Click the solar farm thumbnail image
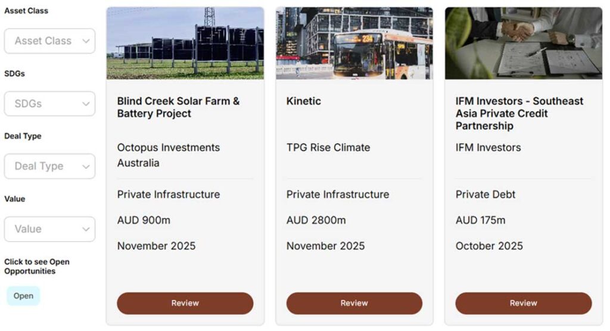 (185, 43)
